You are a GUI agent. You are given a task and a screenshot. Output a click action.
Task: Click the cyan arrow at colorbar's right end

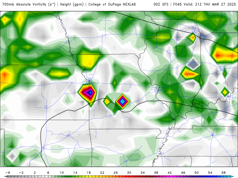click(x=232, y=177)
